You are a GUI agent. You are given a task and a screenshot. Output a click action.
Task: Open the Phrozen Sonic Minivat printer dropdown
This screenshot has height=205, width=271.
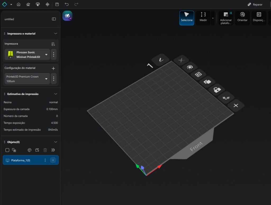click(x=46, y=55)
